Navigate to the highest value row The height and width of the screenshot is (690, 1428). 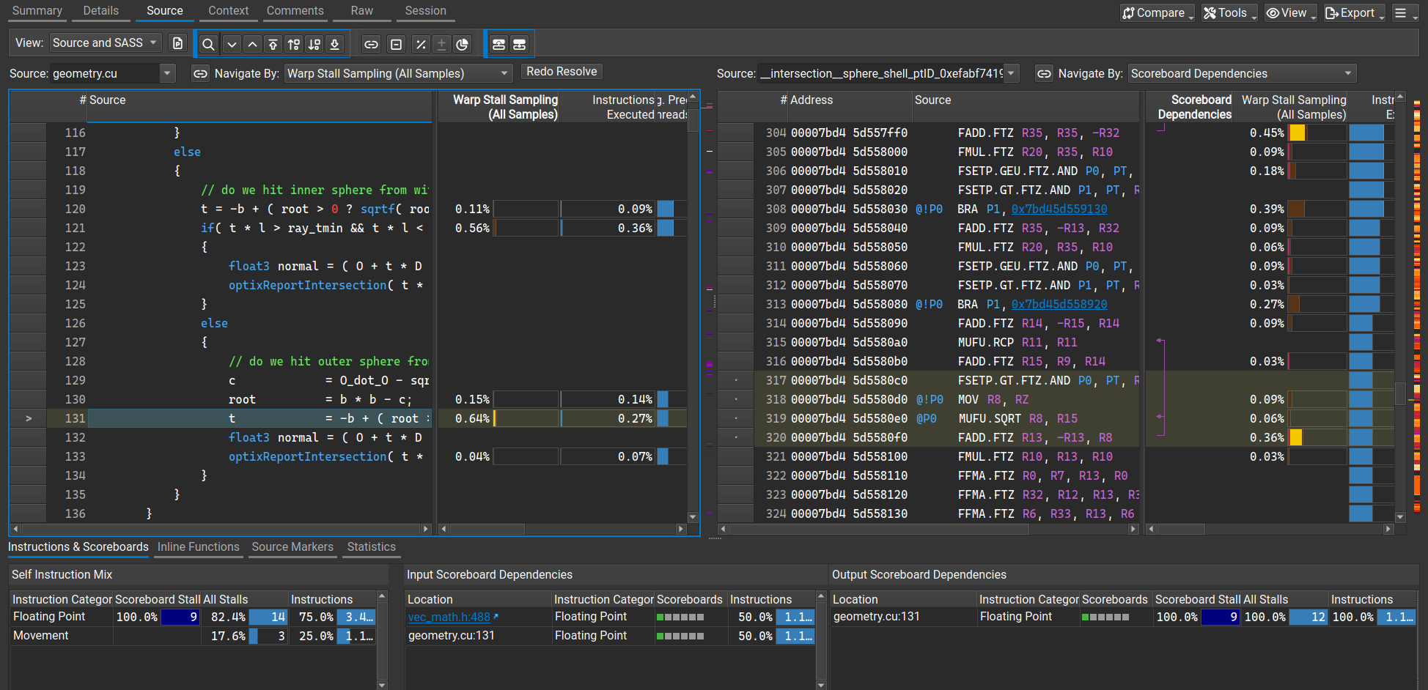(273, 45)
